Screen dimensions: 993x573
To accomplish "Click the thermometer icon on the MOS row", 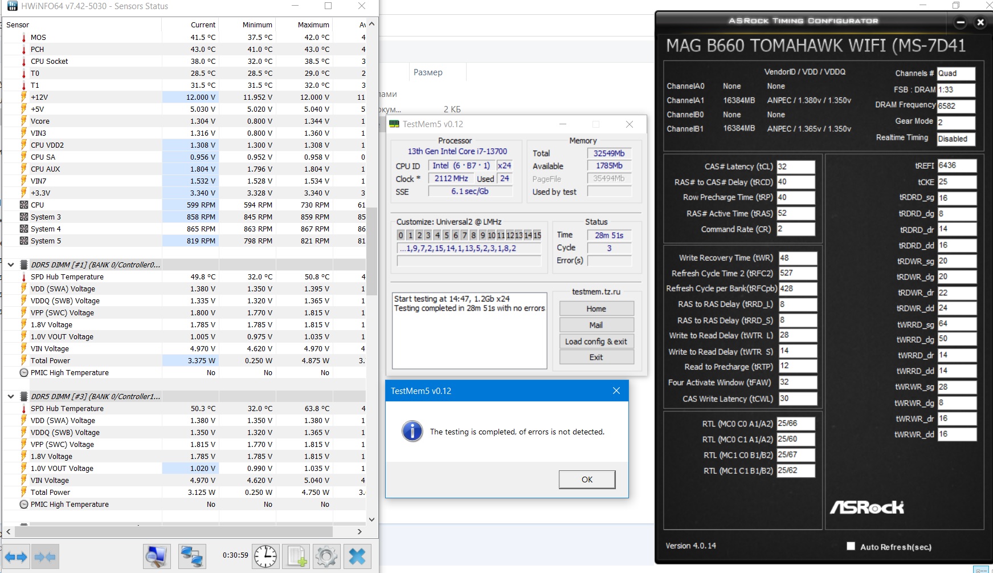I will (x=24, y=38).
